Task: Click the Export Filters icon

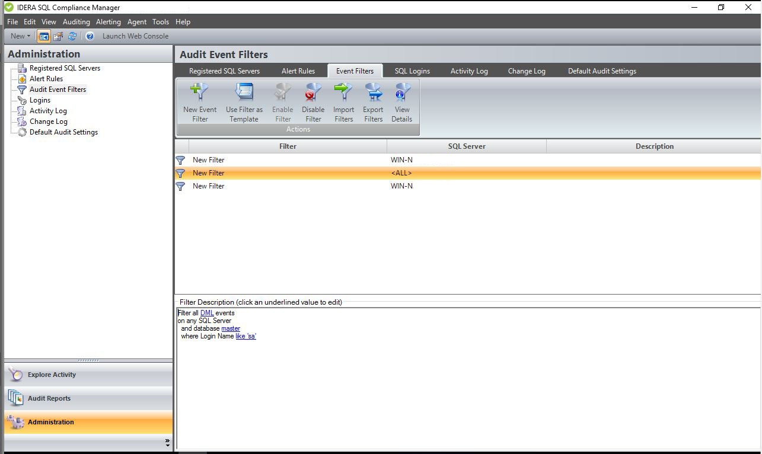Action: tap(373, 92)
